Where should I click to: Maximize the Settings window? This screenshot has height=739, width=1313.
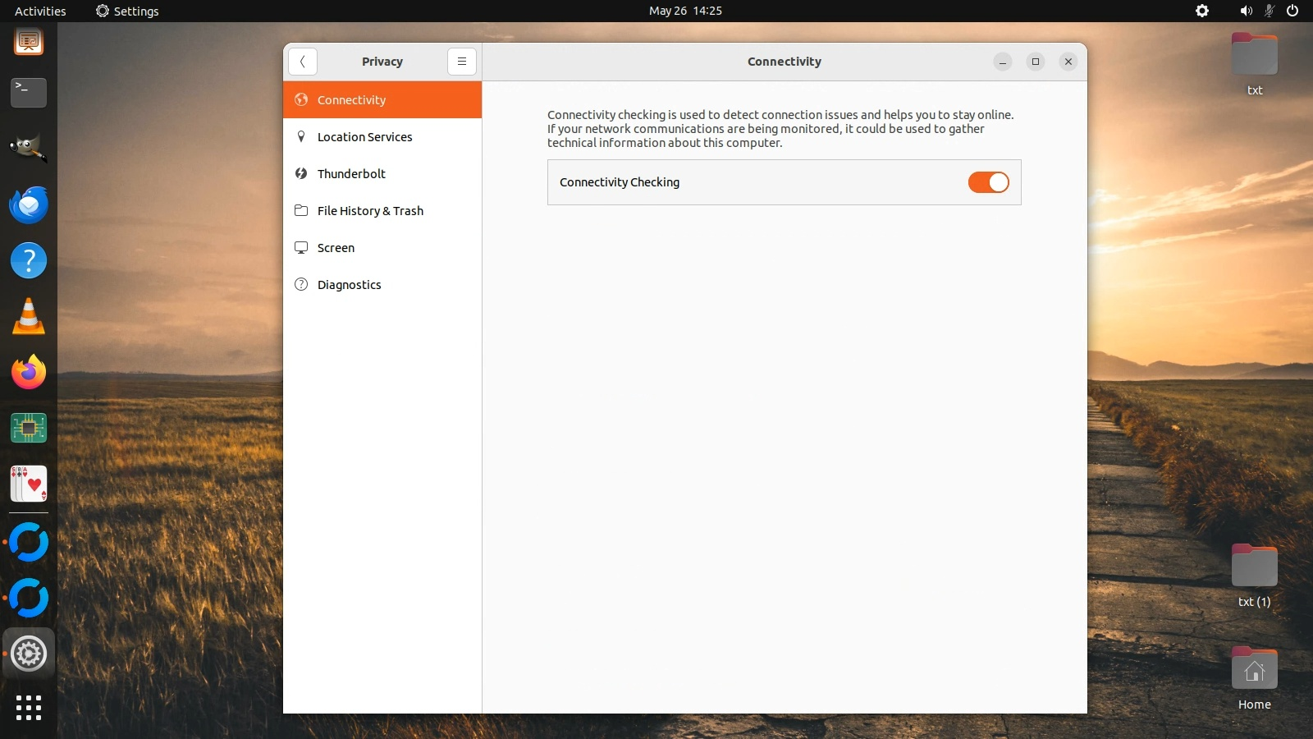[x=1036, y=62]
